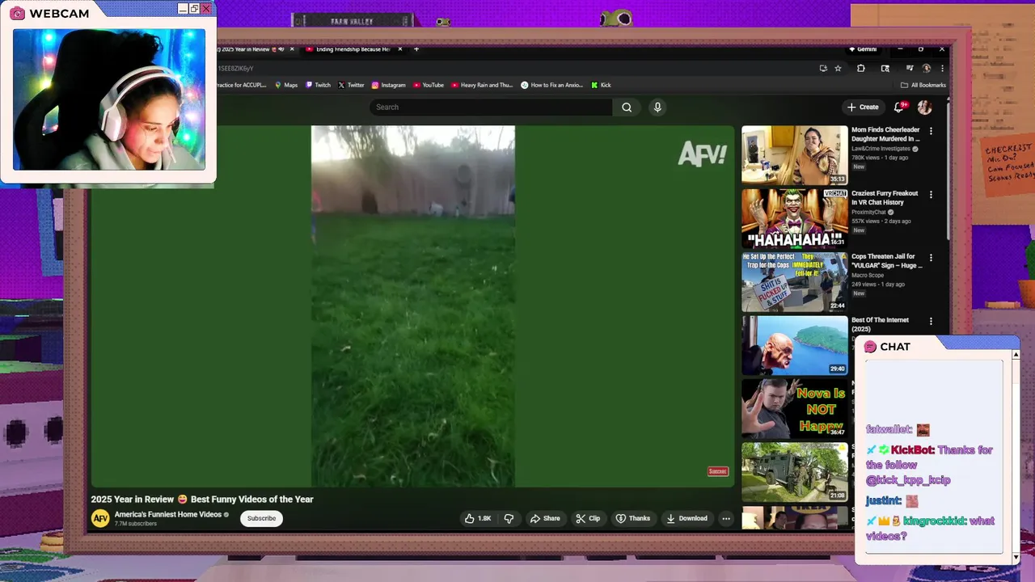Open the Nova Is NOT Happy thumbnail
The height and width of the screenshot is (582, 1035).
(x=795, y=409)
